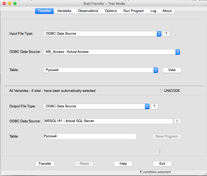Open the About tab

pyautogui.click(x=167, y=11)
